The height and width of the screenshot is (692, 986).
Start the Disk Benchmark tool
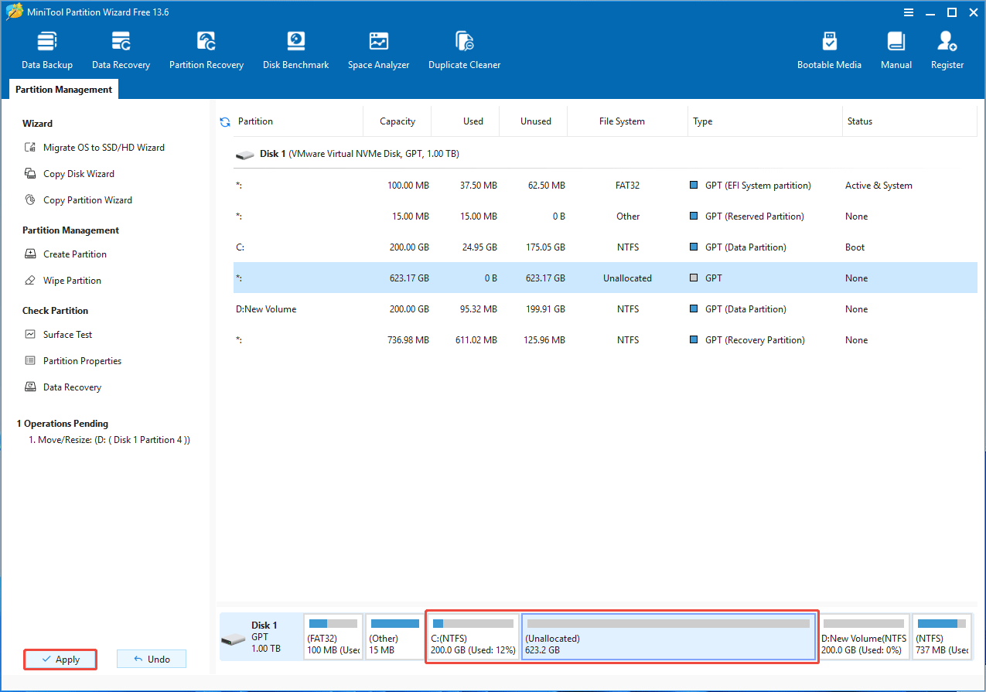point(296,51)
